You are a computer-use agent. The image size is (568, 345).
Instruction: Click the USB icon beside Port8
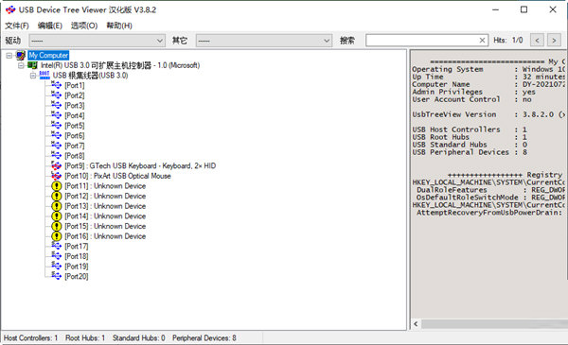[x=56, y=156]
